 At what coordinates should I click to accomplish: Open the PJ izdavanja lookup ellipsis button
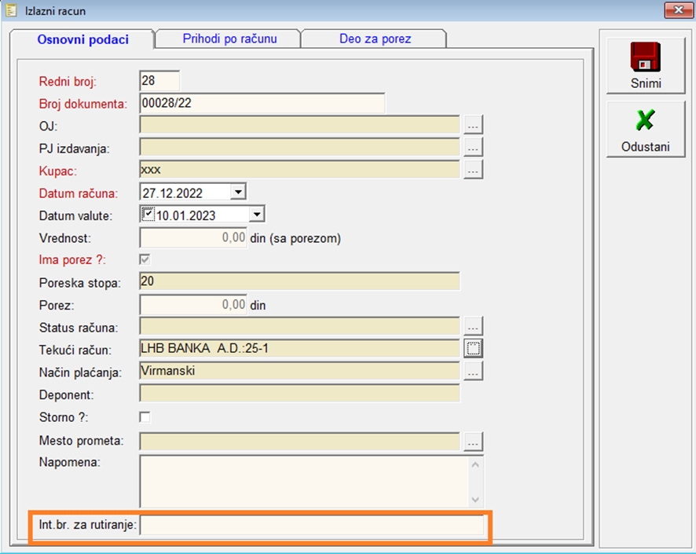pos(472,147)
